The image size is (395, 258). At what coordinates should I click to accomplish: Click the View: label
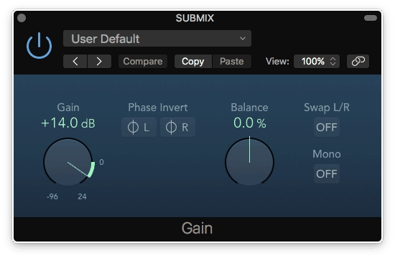(277, 61)
